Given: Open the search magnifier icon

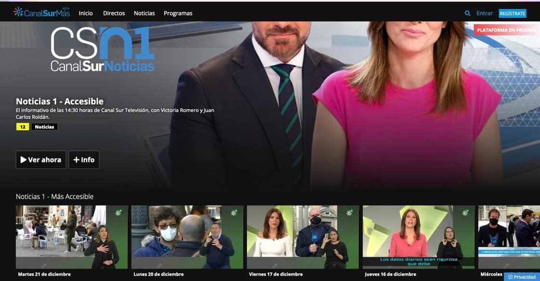Looking at the screenshot, I should 467,13.
